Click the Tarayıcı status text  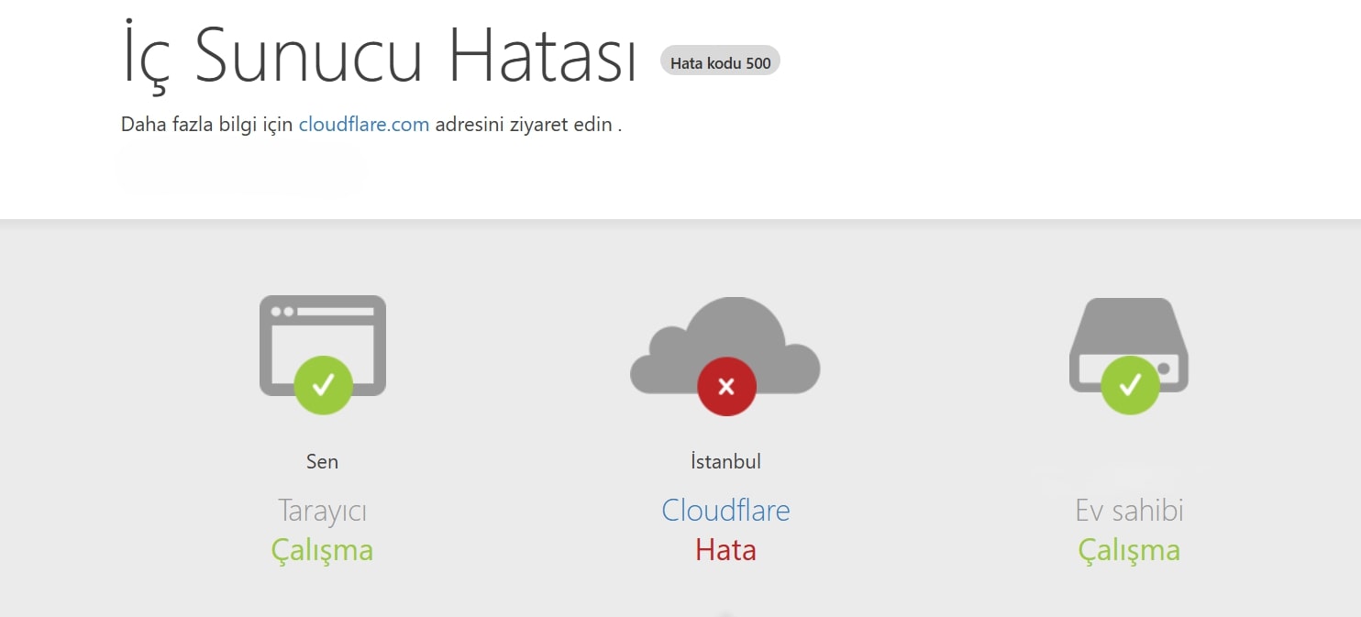tap(322, 510)
